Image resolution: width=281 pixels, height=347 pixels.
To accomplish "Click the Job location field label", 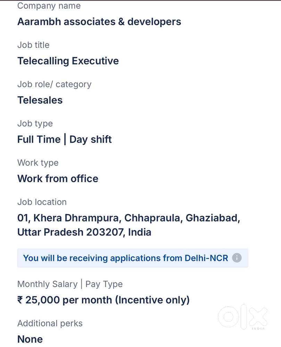I will click(x=42, y=202).
